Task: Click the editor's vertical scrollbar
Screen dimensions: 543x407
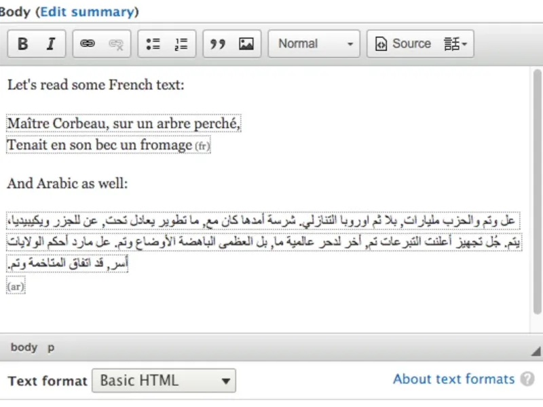Action: 536,170
